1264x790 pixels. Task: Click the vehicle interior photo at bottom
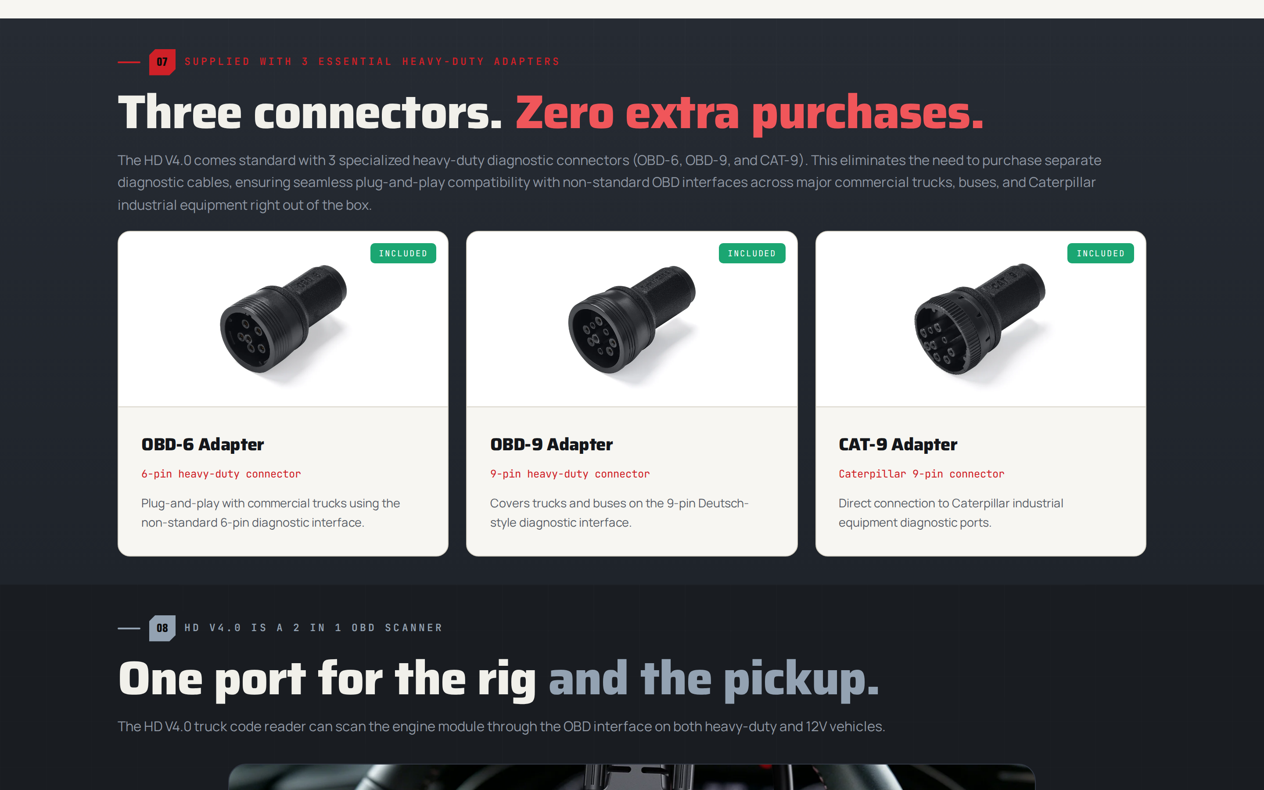pyautogui.click(x=632, y=777)
